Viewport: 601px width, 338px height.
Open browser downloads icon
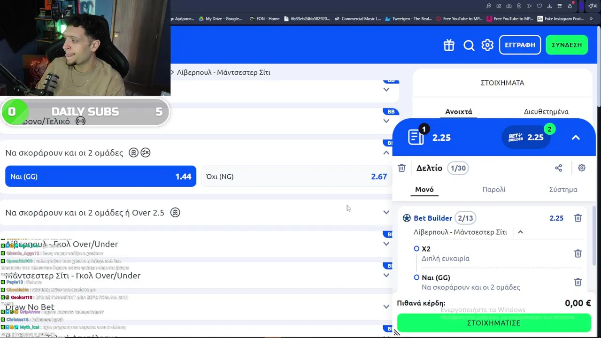coord(549,6)
